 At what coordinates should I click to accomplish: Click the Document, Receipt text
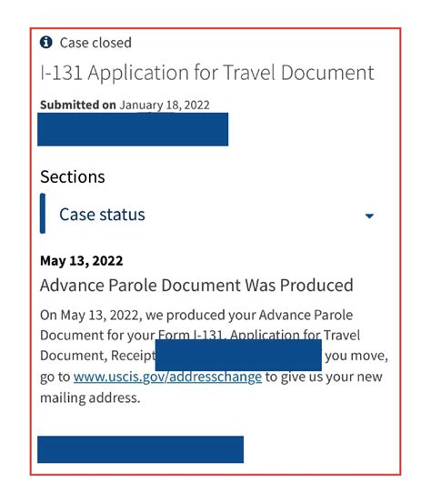[x=97, y=356]
